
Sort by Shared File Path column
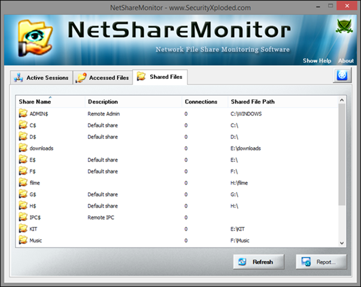[283, 102]
